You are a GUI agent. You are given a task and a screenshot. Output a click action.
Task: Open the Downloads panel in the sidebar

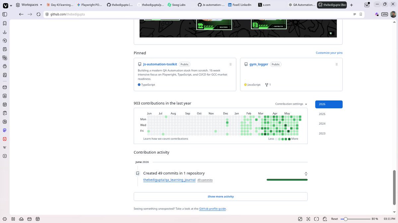click(x=5, y=32)
